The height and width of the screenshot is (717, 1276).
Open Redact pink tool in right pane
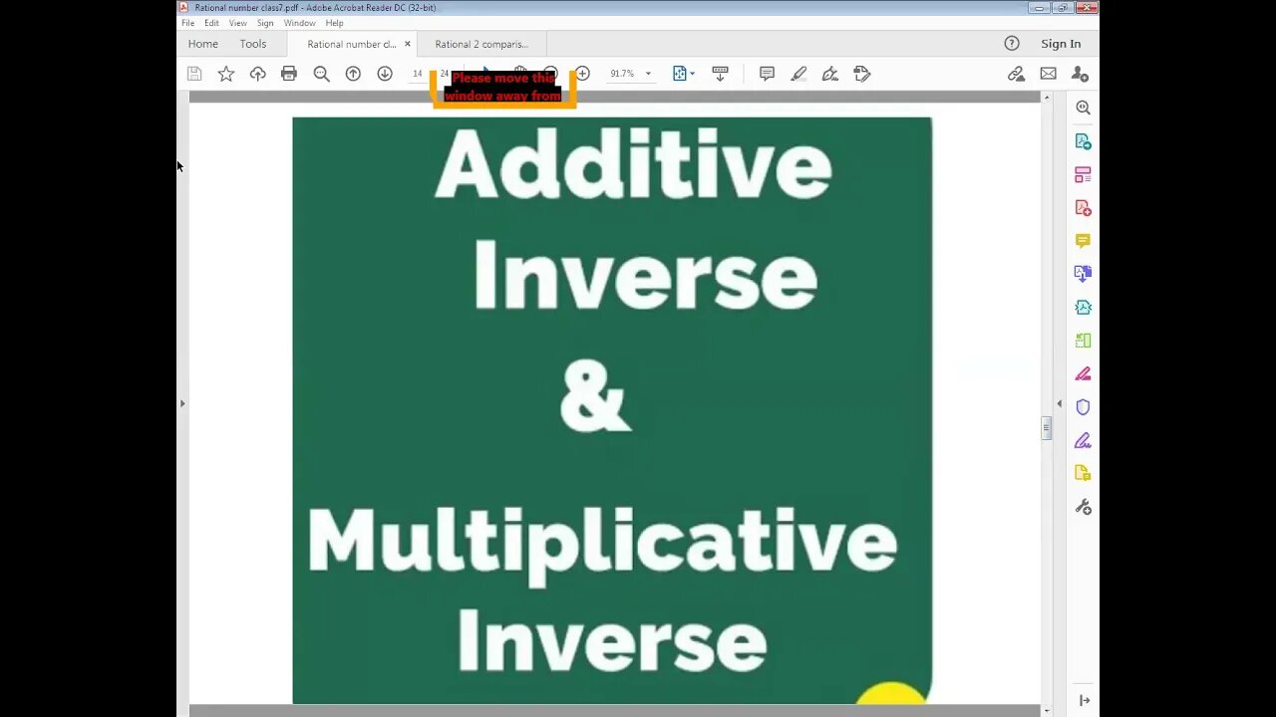(x=1083, y=374)
